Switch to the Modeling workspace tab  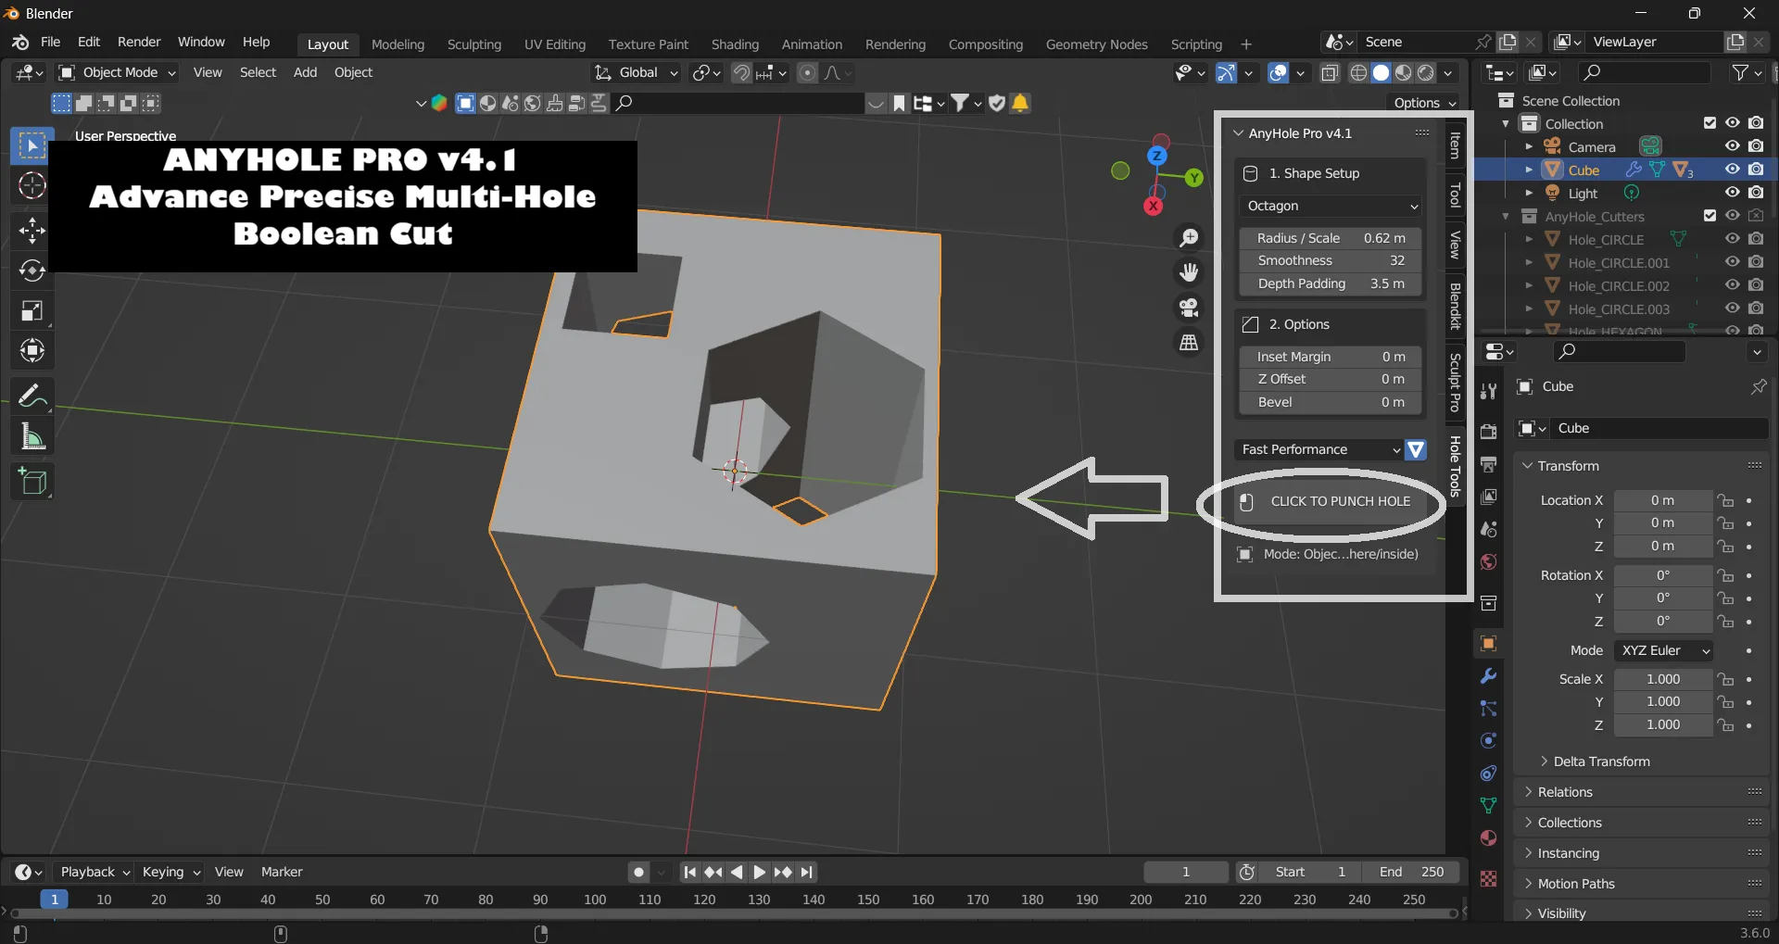click(397, 44)
